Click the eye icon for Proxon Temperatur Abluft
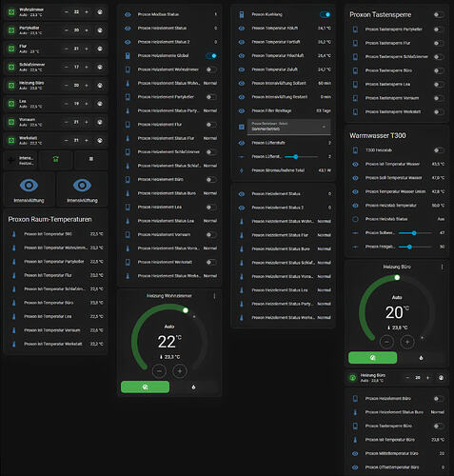Screen dimensions: 454x476 (242, 29)
